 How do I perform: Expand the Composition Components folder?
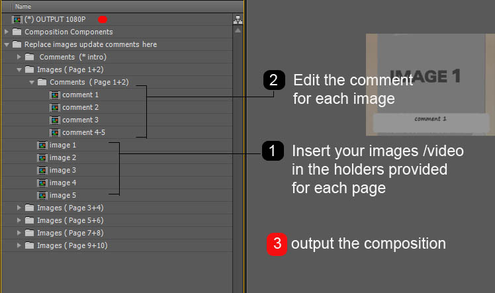point(7,32)
